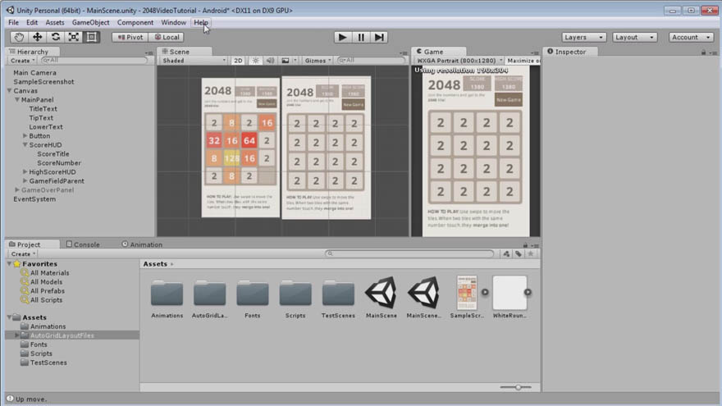The width and height of the screenshot is (722, 406).
Task: Open the File menu
Action: click(13, 22)
